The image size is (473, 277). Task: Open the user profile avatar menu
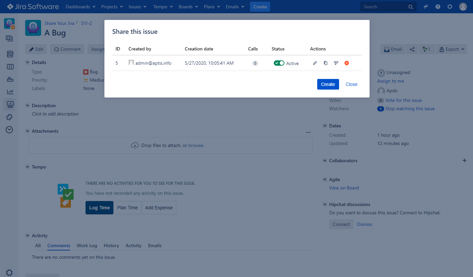(463, 7)
